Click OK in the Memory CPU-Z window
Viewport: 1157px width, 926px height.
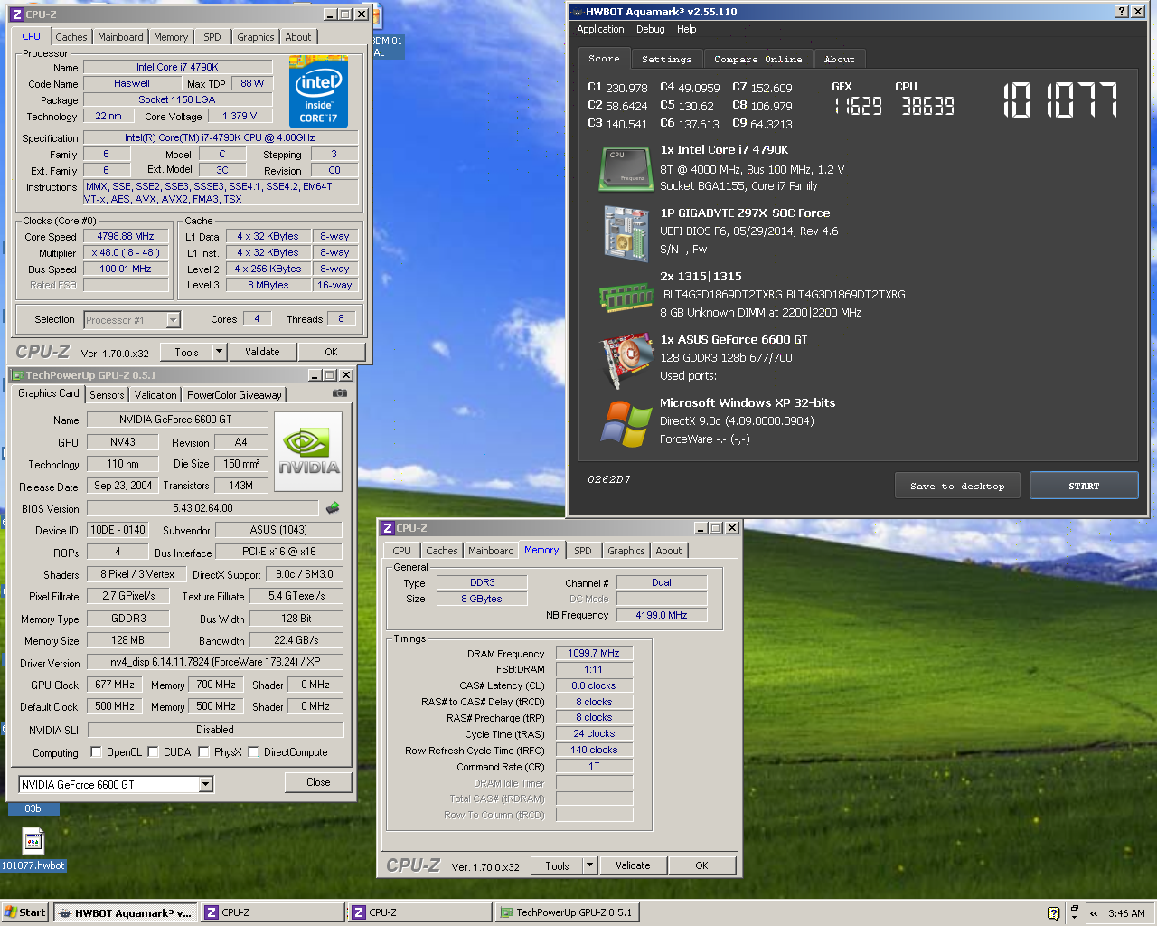(x=701, y=865)
